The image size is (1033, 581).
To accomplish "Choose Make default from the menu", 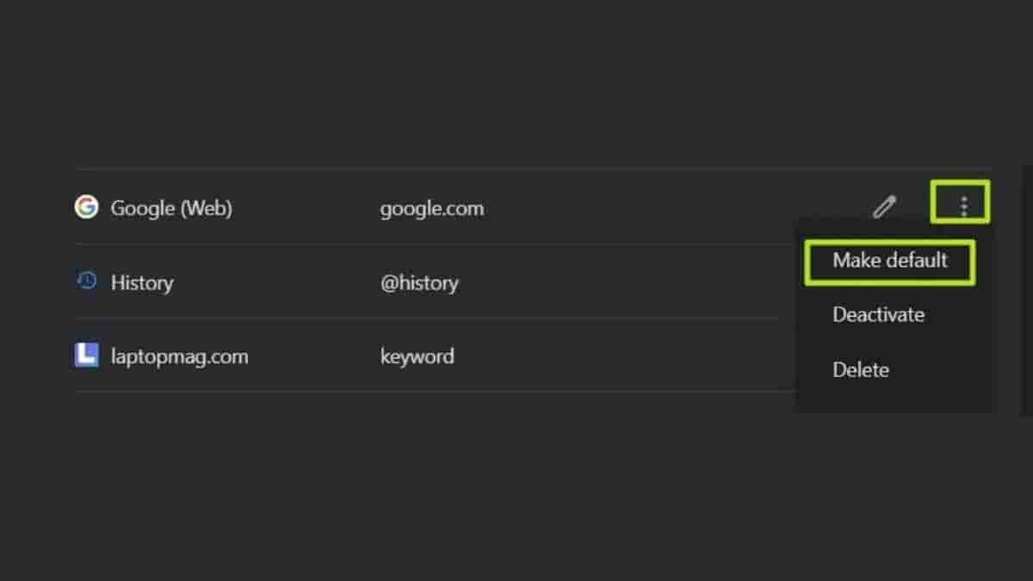I will click(889, 261).
